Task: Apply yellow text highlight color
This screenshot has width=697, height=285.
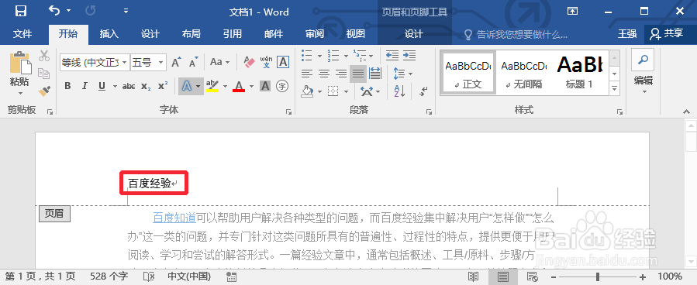Action: coord(212,86)
